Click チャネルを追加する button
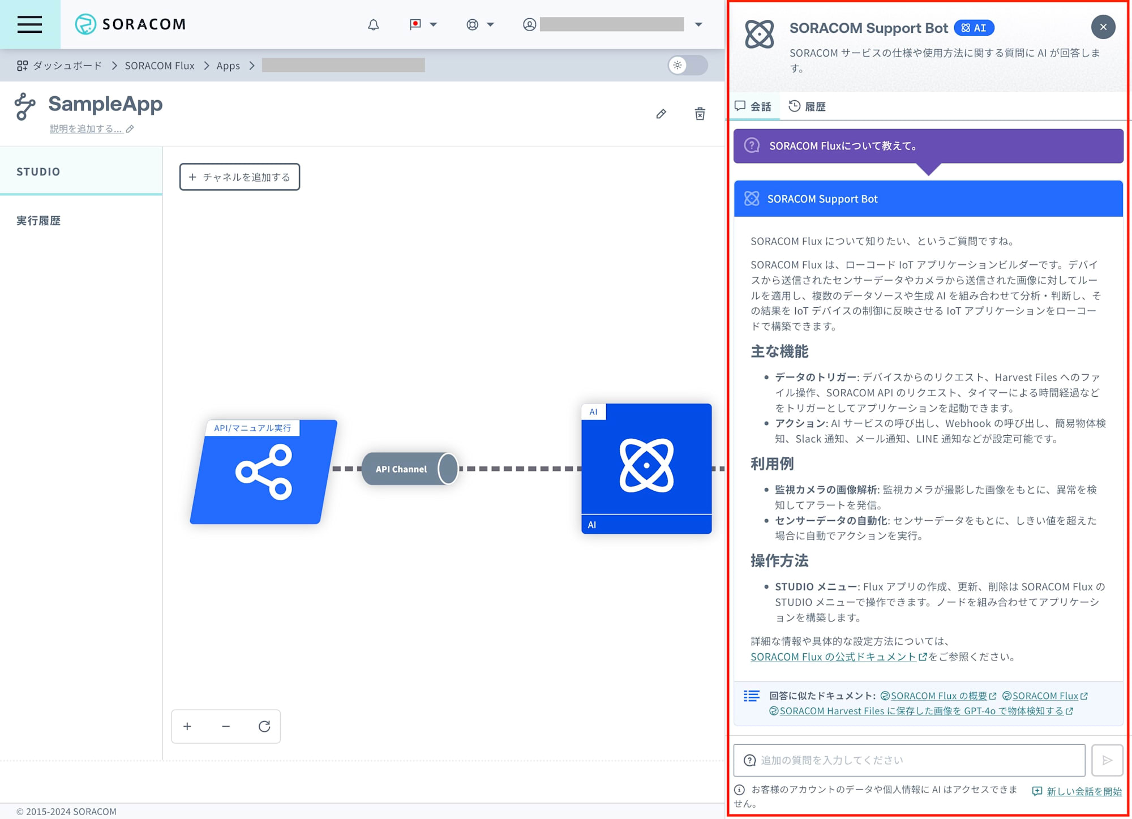The width and height of the screenshot is (1132, 819). [x=239, y=177]
